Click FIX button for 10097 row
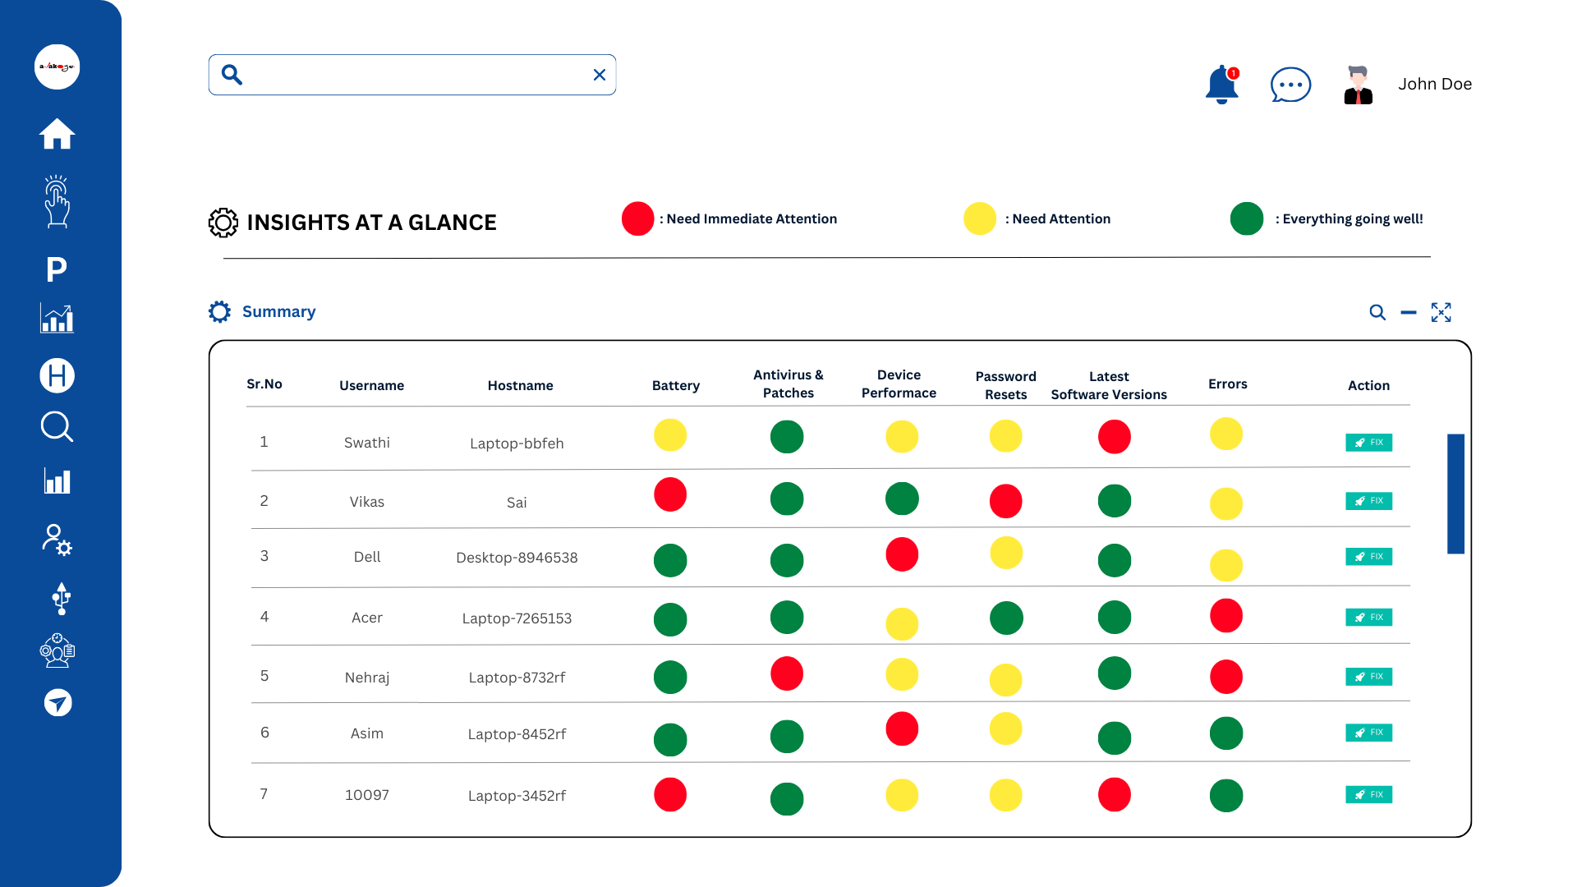This screenshot has height=887, width=1577. coord(1368,795)
